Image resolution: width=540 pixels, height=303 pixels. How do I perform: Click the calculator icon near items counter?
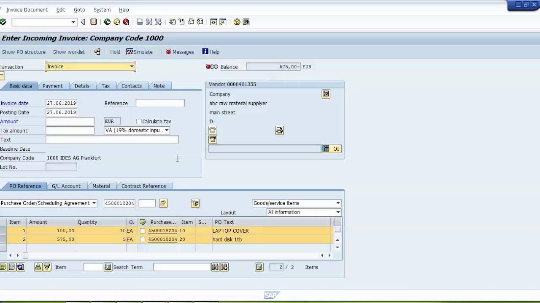click(x=259, y=267)
